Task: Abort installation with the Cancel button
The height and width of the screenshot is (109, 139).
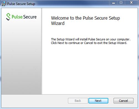Action: 123,101
